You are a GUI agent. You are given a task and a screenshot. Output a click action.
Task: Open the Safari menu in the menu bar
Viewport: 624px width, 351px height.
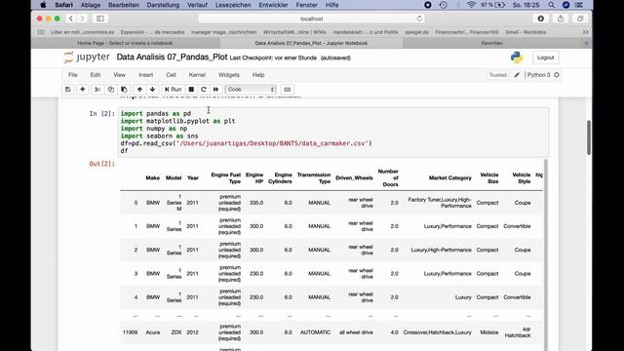tap(63, 5)
